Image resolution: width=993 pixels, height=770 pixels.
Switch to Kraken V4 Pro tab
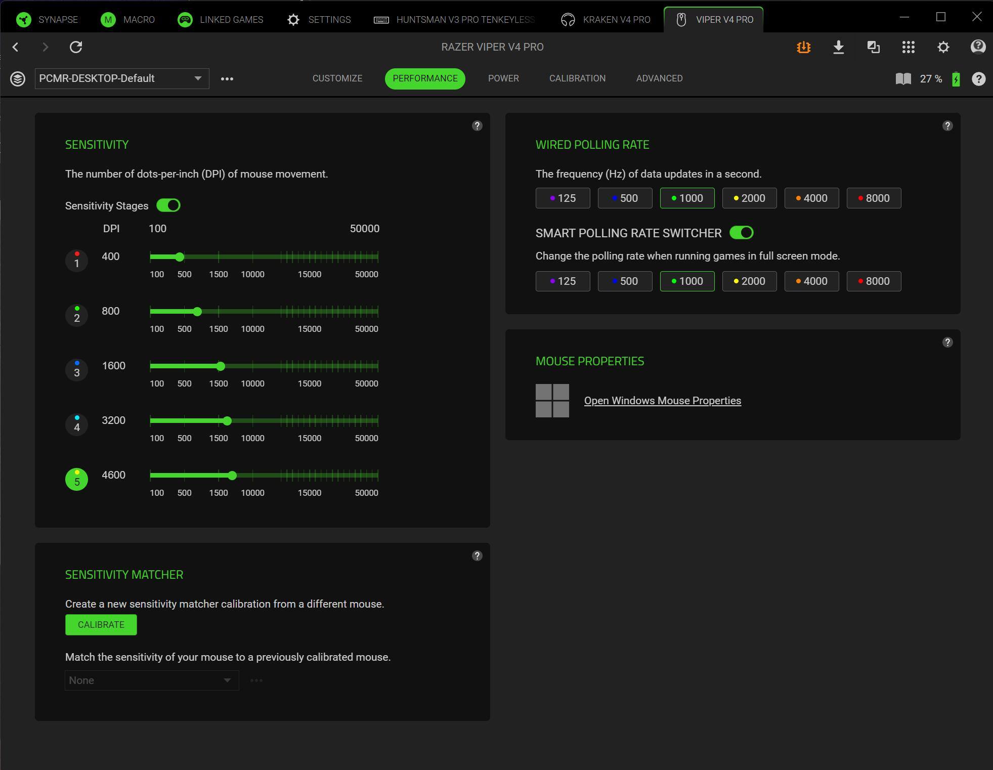coord(606,20)
